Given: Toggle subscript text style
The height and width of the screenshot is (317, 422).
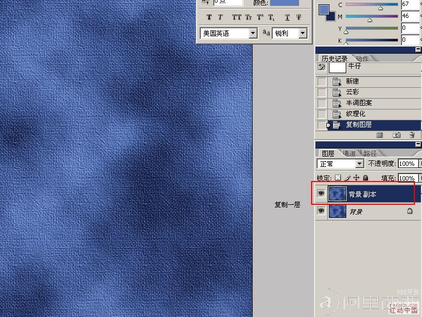Looking at the screenshot, I should (x=272, y=17).
